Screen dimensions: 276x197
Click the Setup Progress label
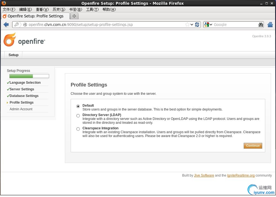click(18, 71)
